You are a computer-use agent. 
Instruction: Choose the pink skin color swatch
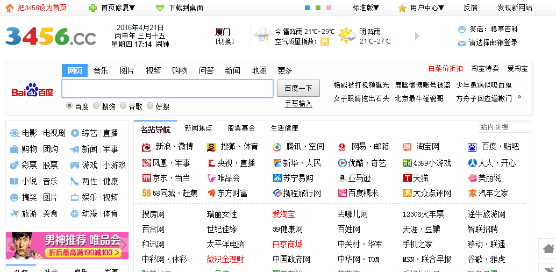pos(329,8)
